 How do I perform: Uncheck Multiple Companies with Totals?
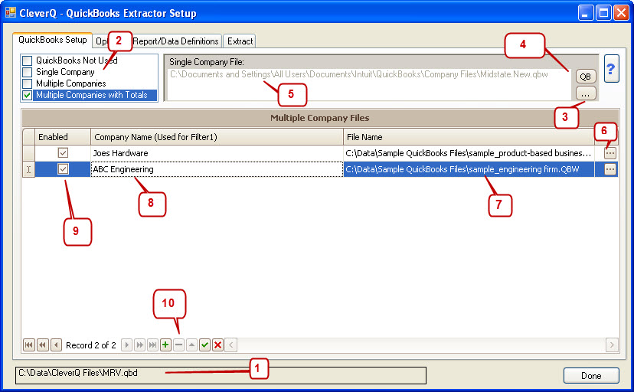(x=28, y=95)
